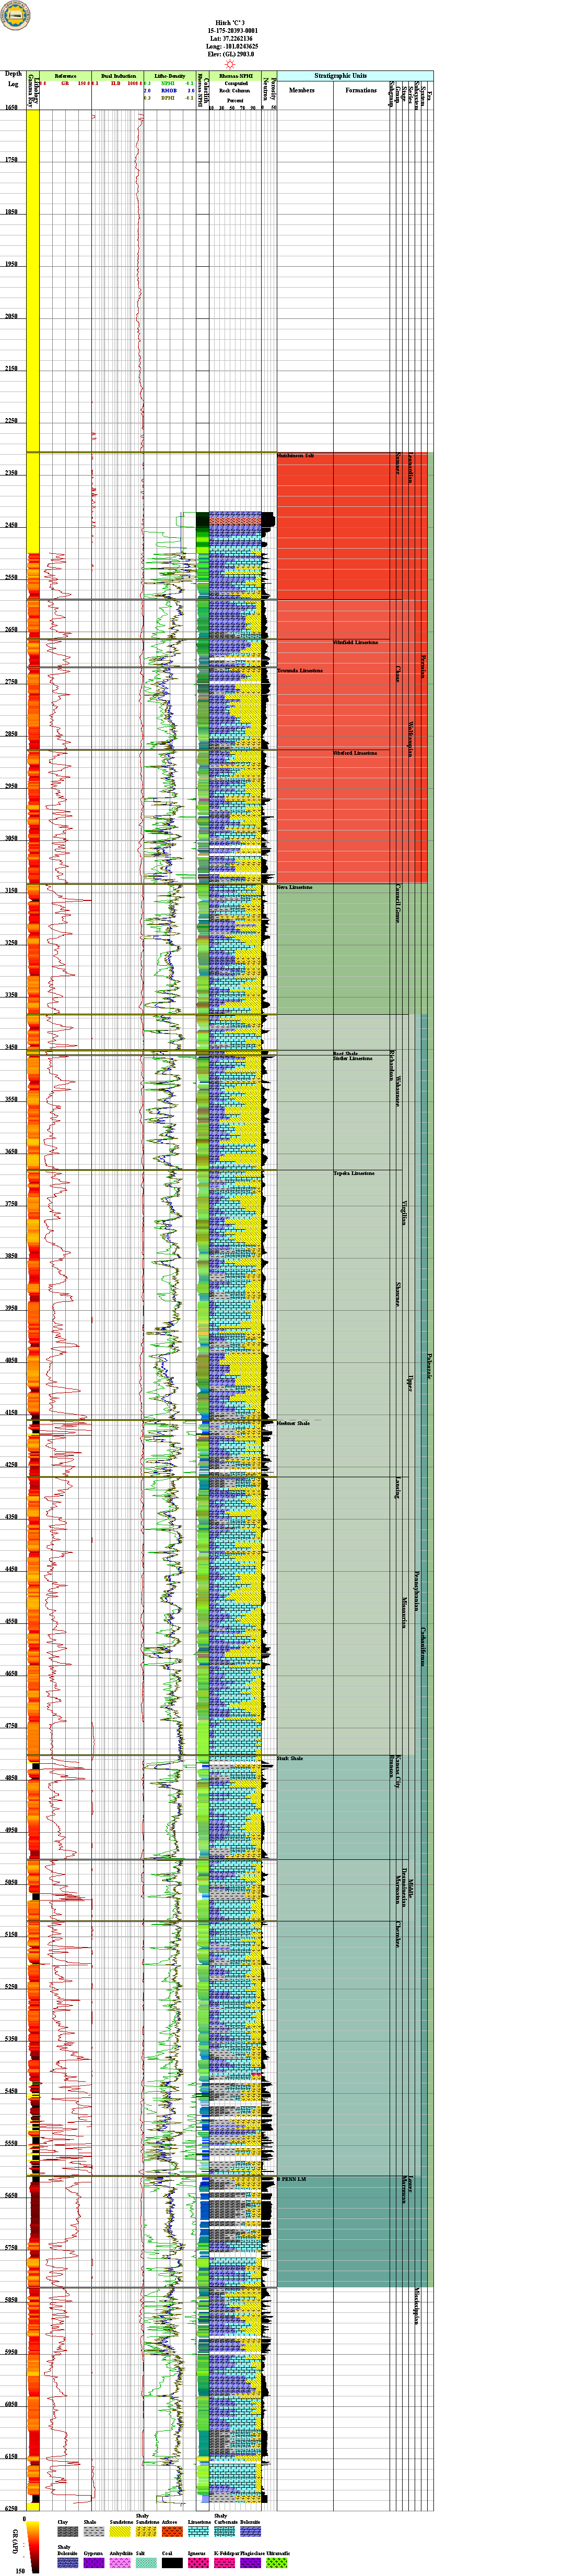
Task: Select the Limestone brick pattern in legend
Action: 198,2533
